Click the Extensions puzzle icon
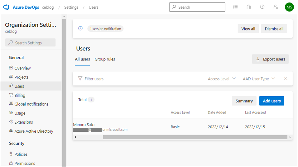The height and width of the screenshot is (167, 298). pyautogui.click(x=11, y=122)
